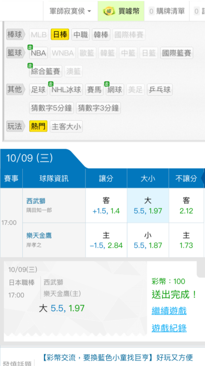Select the 韓棒 league filter
205x366 pixels.
[101, 35]
